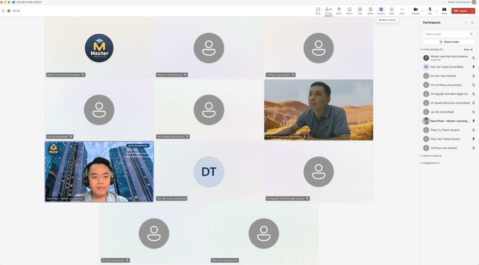The height and width of the screenshot is (265, 479).
Task: Click the shield security icon
Action: (x=3, y=11)
